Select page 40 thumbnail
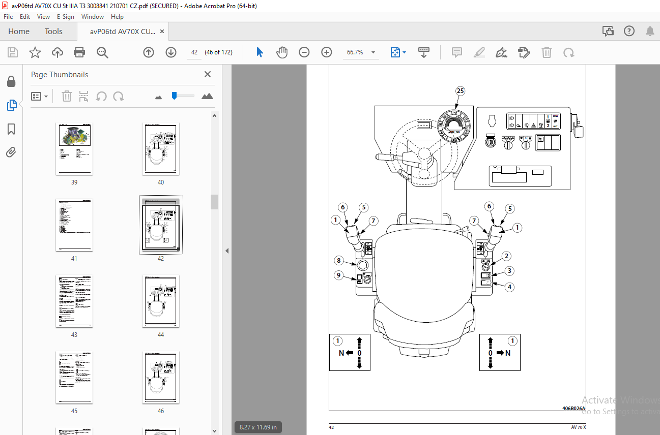 [161, 148]
